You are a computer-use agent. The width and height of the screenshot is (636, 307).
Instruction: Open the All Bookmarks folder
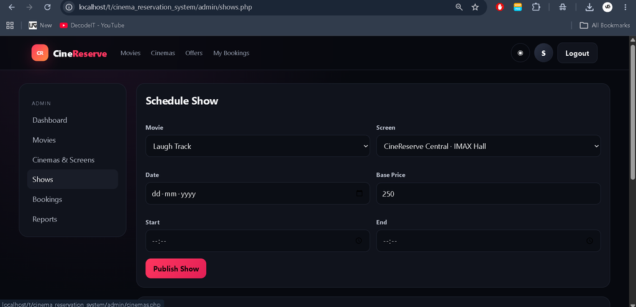[604, 25]
